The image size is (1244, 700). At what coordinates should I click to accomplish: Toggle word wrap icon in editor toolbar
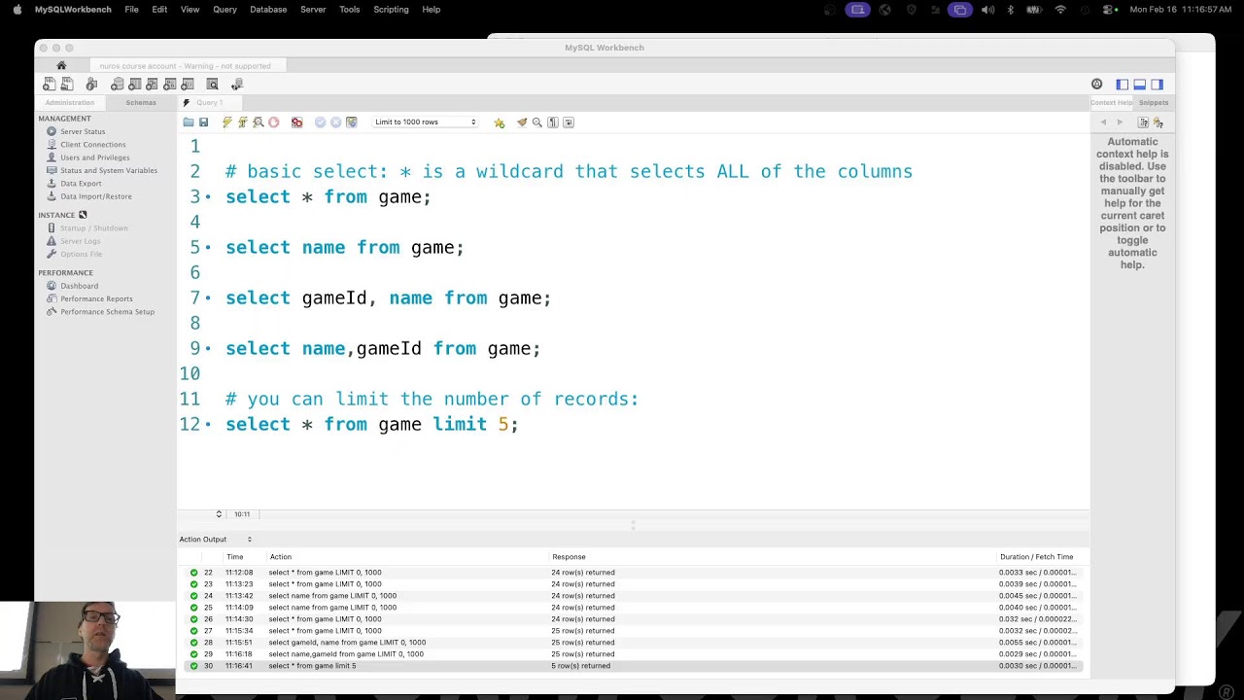[568, 122]
